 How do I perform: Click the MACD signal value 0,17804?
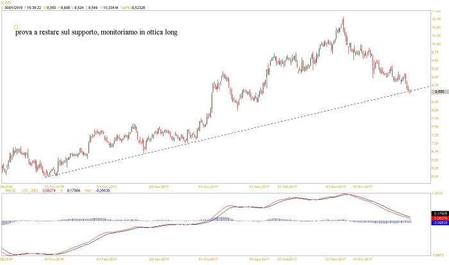[74, 190]
